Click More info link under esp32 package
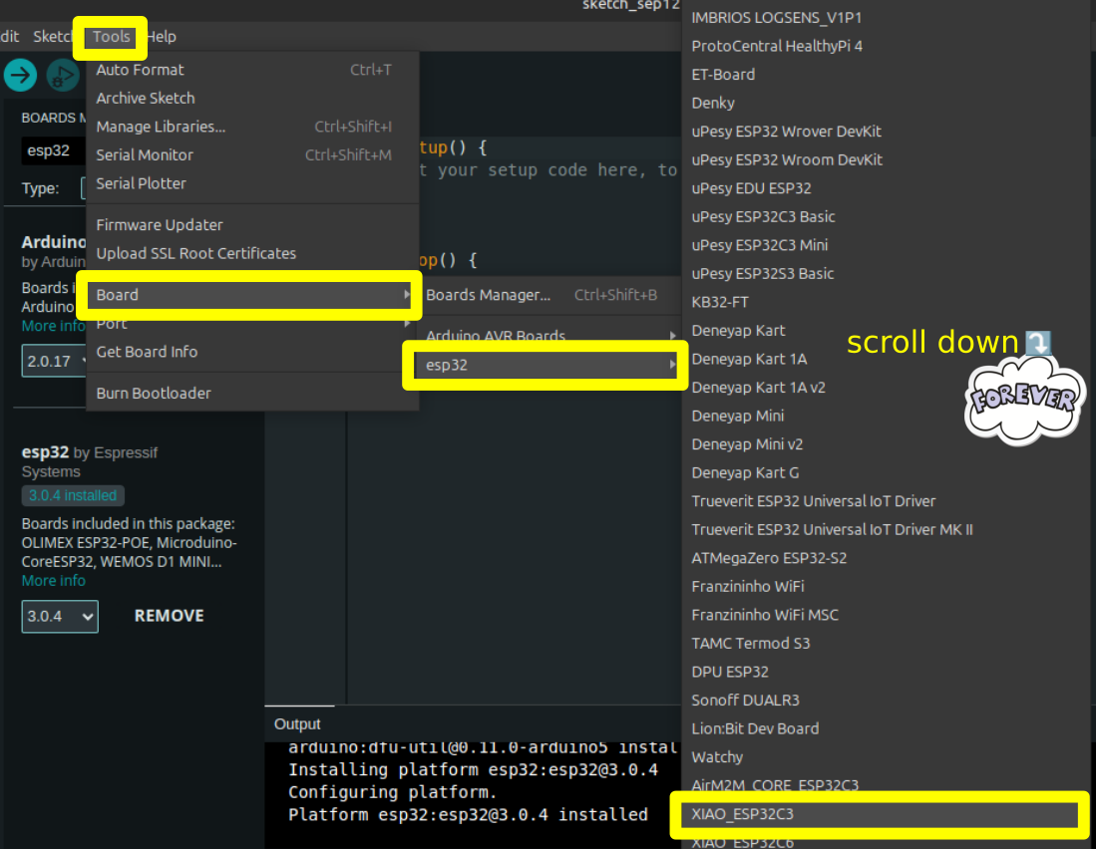 54,581
